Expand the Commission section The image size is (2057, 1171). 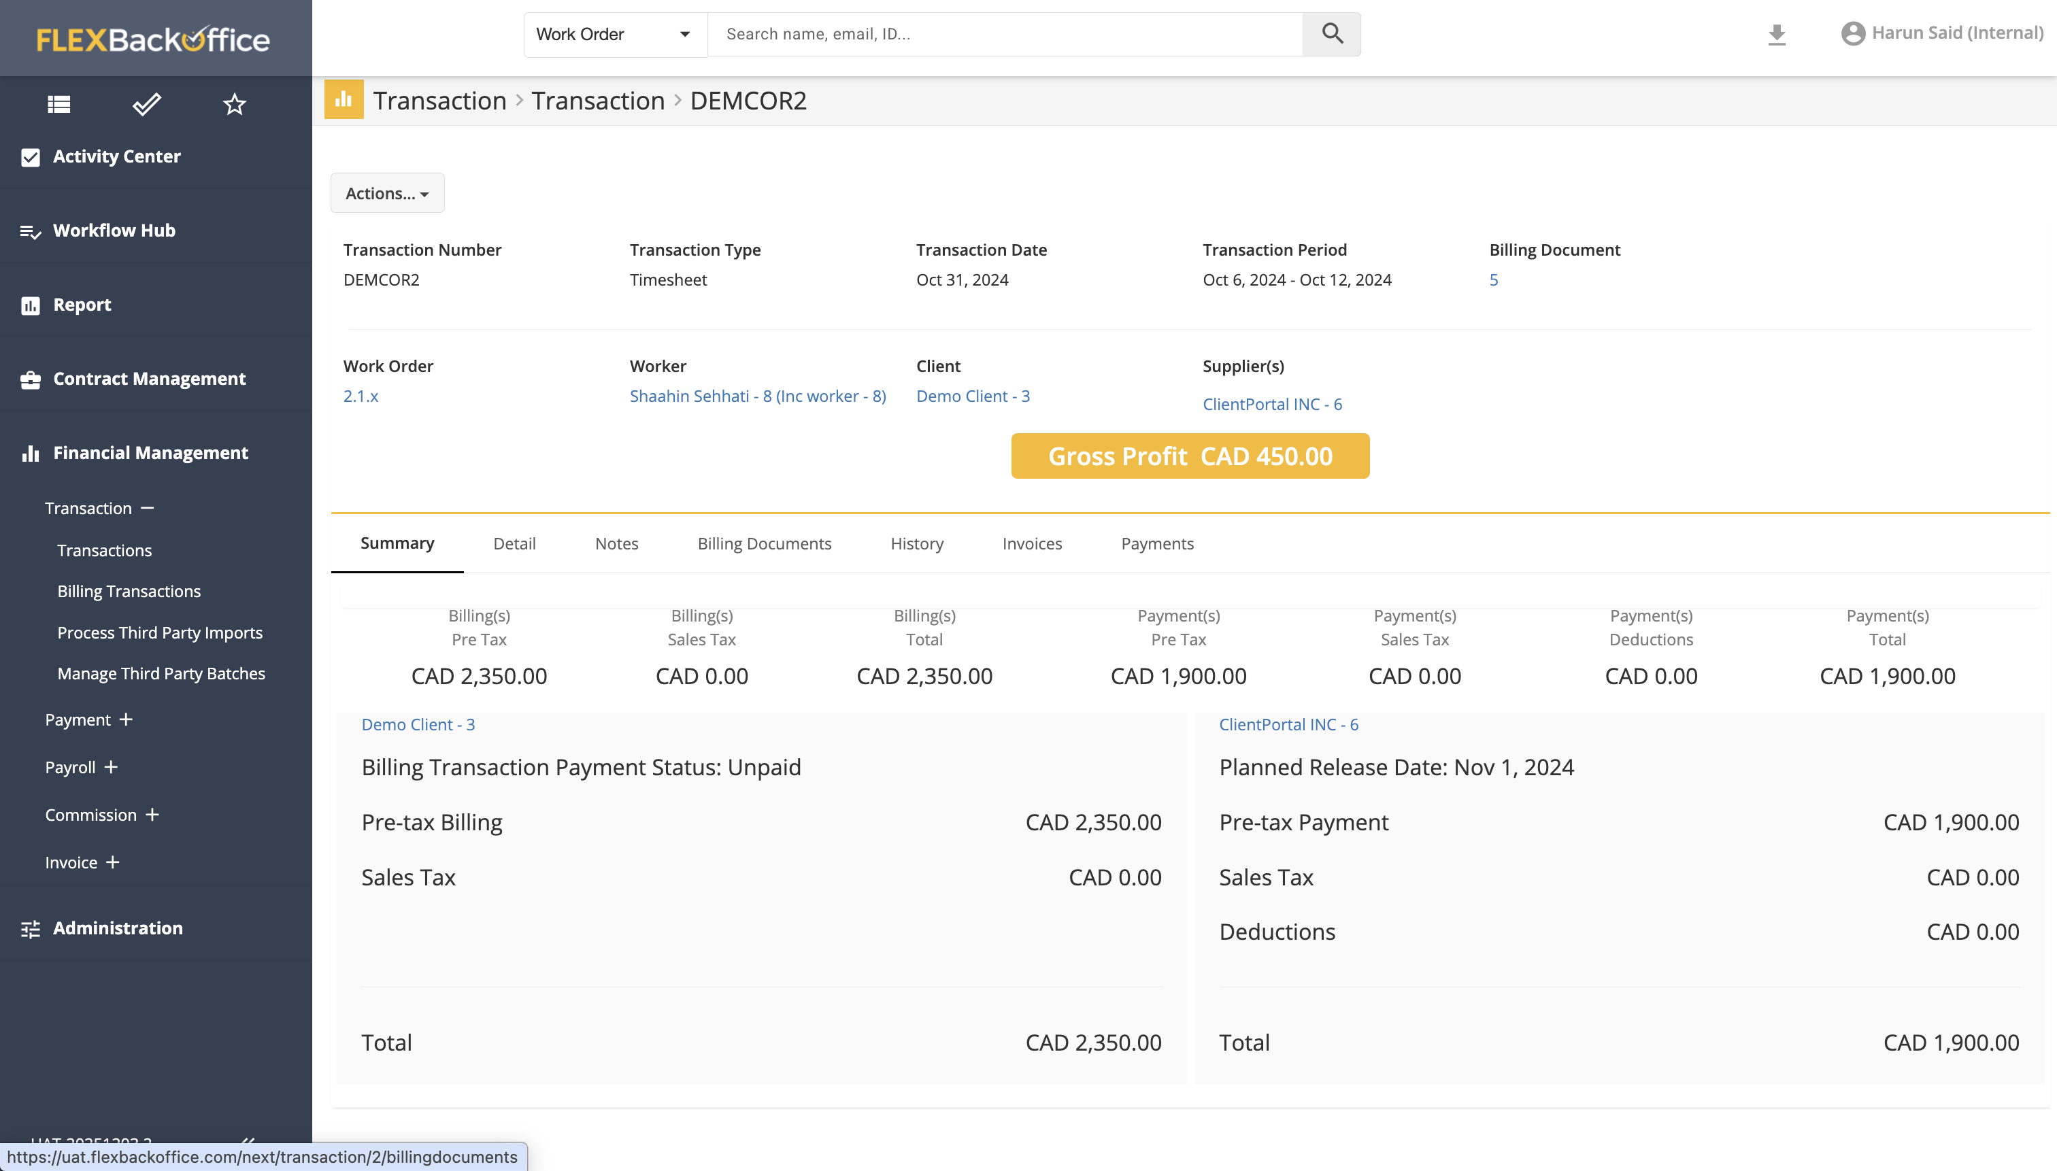click(x=152, y=815)
